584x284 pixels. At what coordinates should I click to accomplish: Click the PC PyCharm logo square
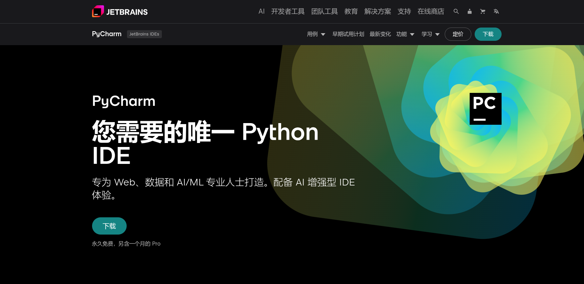[x=485, y=109]
